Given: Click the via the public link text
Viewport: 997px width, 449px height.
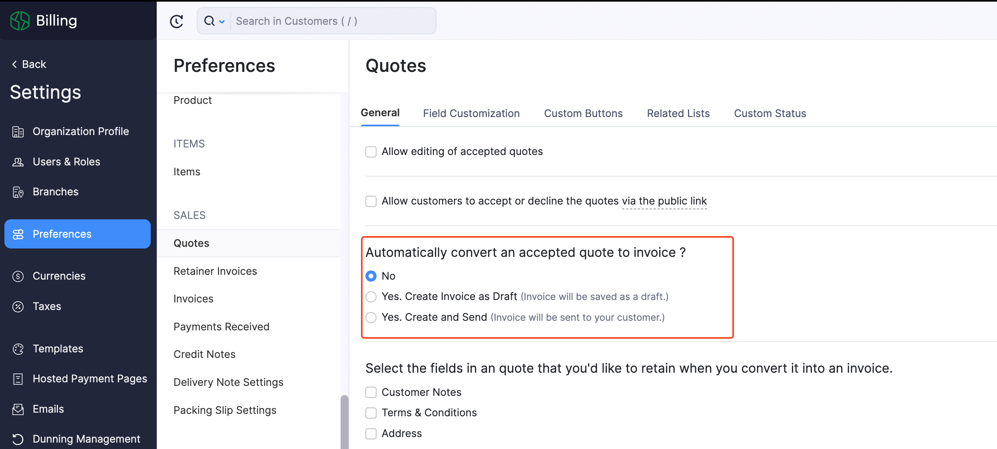Looking at the screenshot, I should tap(664, 201).
